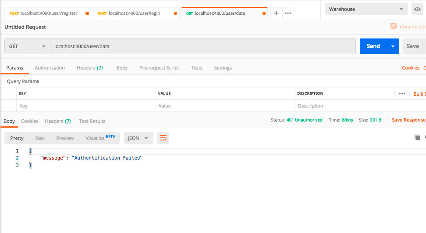Toggle the wrap lines icon in response

(x=163, y=138)
